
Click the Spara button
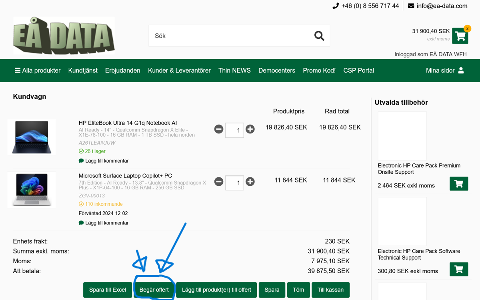pos(272,290)
